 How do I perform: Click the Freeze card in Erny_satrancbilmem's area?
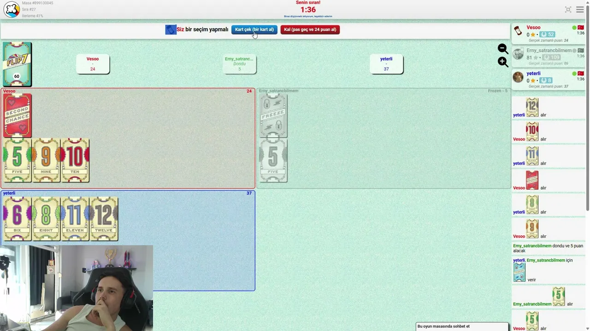pyautogui.click(x=273, y=115)
